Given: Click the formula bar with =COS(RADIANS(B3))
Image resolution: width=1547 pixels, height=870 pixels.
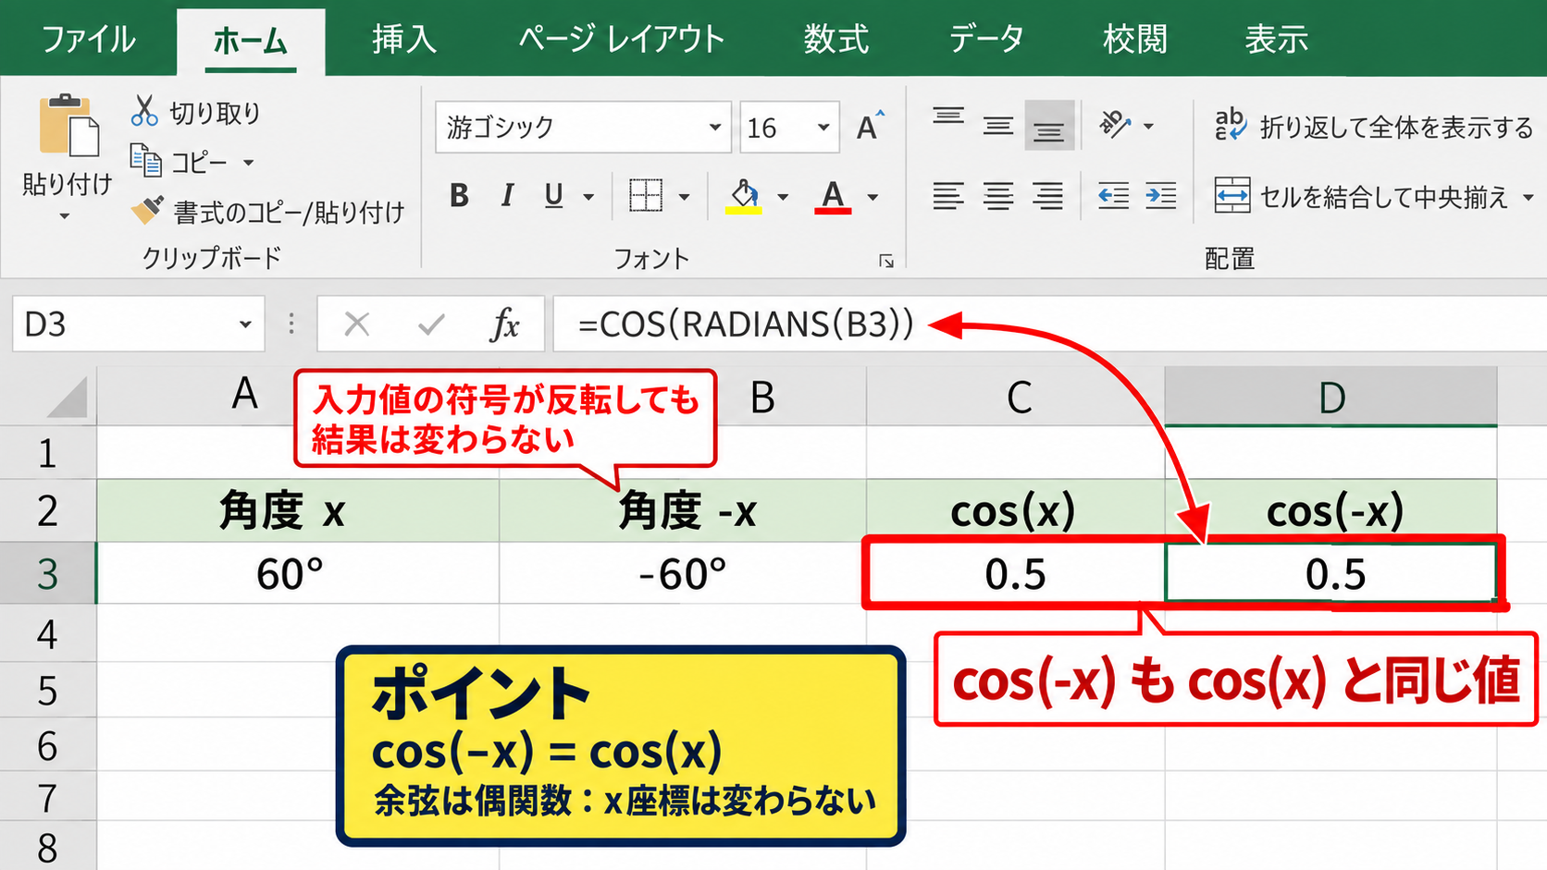Looking at the screenshot, I should point(1049,324).
